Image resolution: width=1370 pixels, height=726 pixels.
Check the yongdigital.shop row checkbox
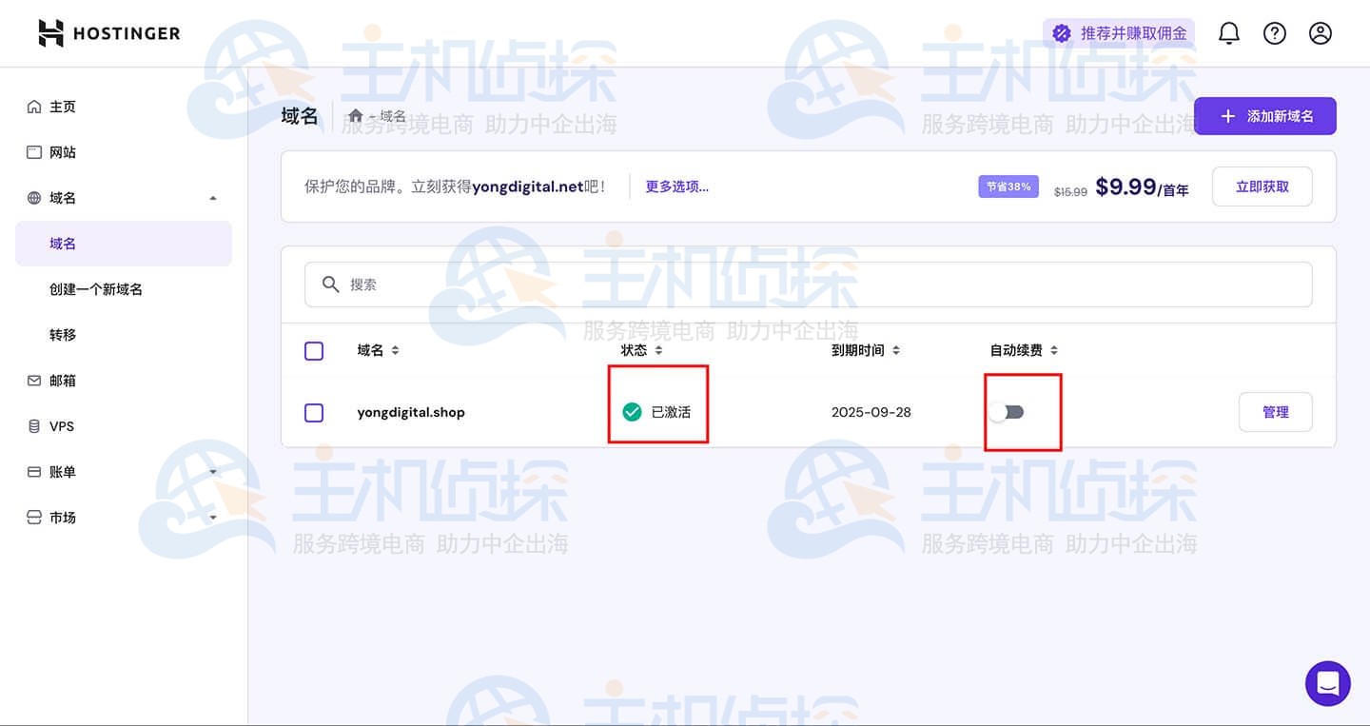tap(314, 413)
